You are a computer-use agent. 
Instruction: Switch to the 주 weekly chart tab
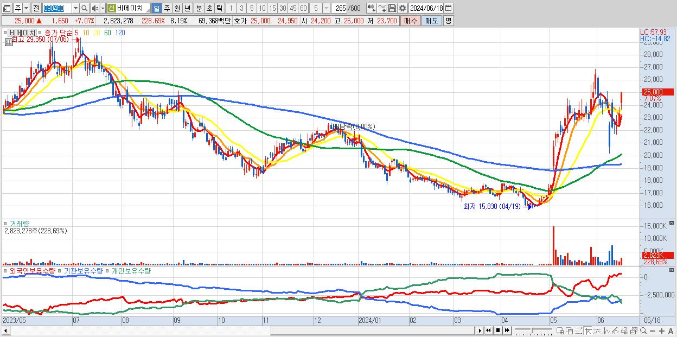[x=167, y=9]
